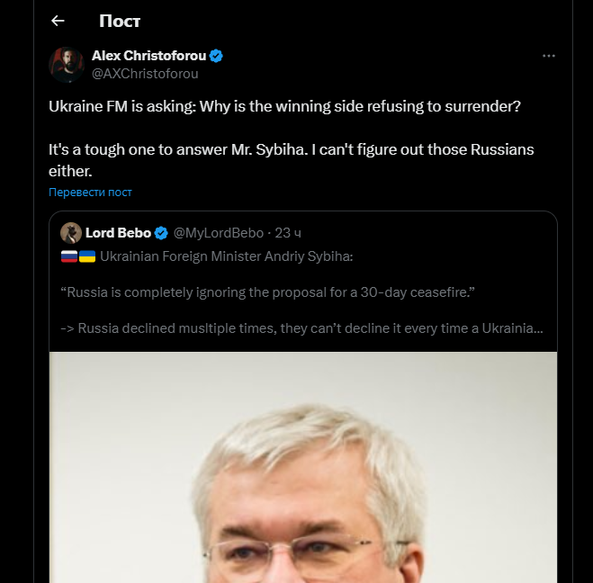The width and height of the screenshot is (593, 583).
Task: Open the quoted post's photo
Action: pos(303,466)
